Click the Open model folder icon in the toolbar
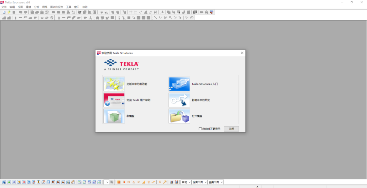Screen dimensions: 367x188 [x=9, y=12]
